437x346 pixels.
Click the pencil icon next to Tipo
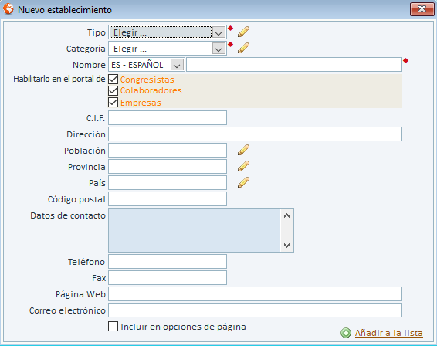pos(243,32)
